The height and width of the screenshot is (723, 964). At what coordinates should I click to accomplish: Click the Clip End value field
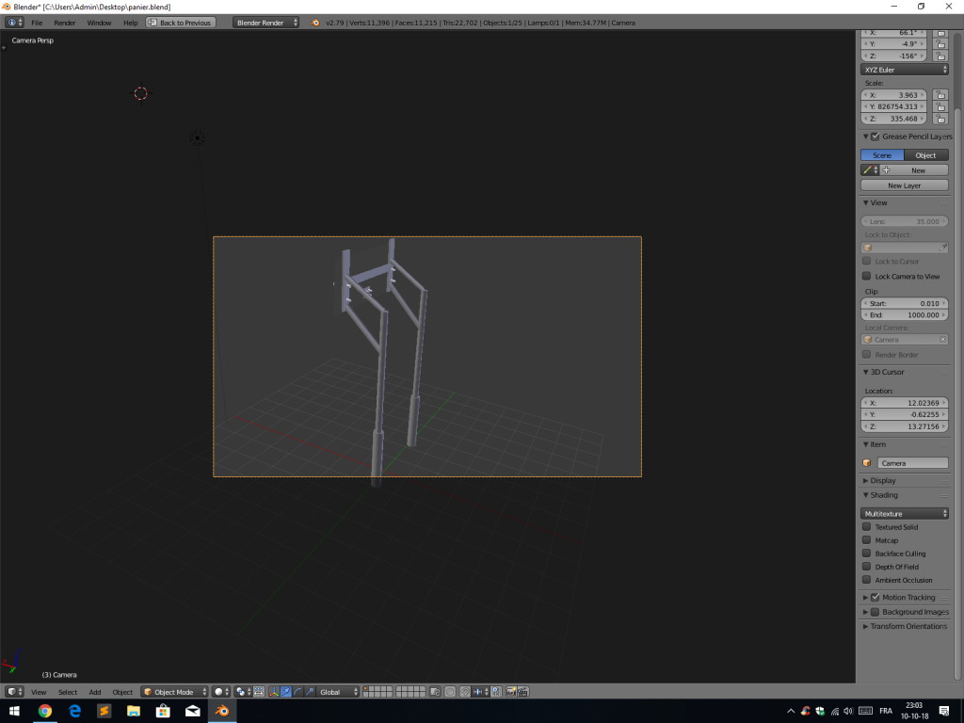click(x=905, y=314)
